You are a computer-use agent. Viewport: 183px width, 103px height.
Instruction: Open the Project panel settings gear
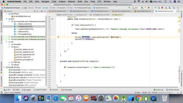point(41,11)
